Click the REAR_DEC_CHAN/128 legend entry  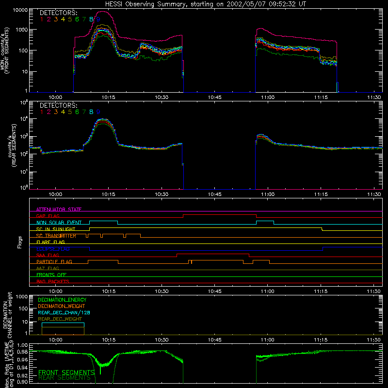[x=64, y=312]
